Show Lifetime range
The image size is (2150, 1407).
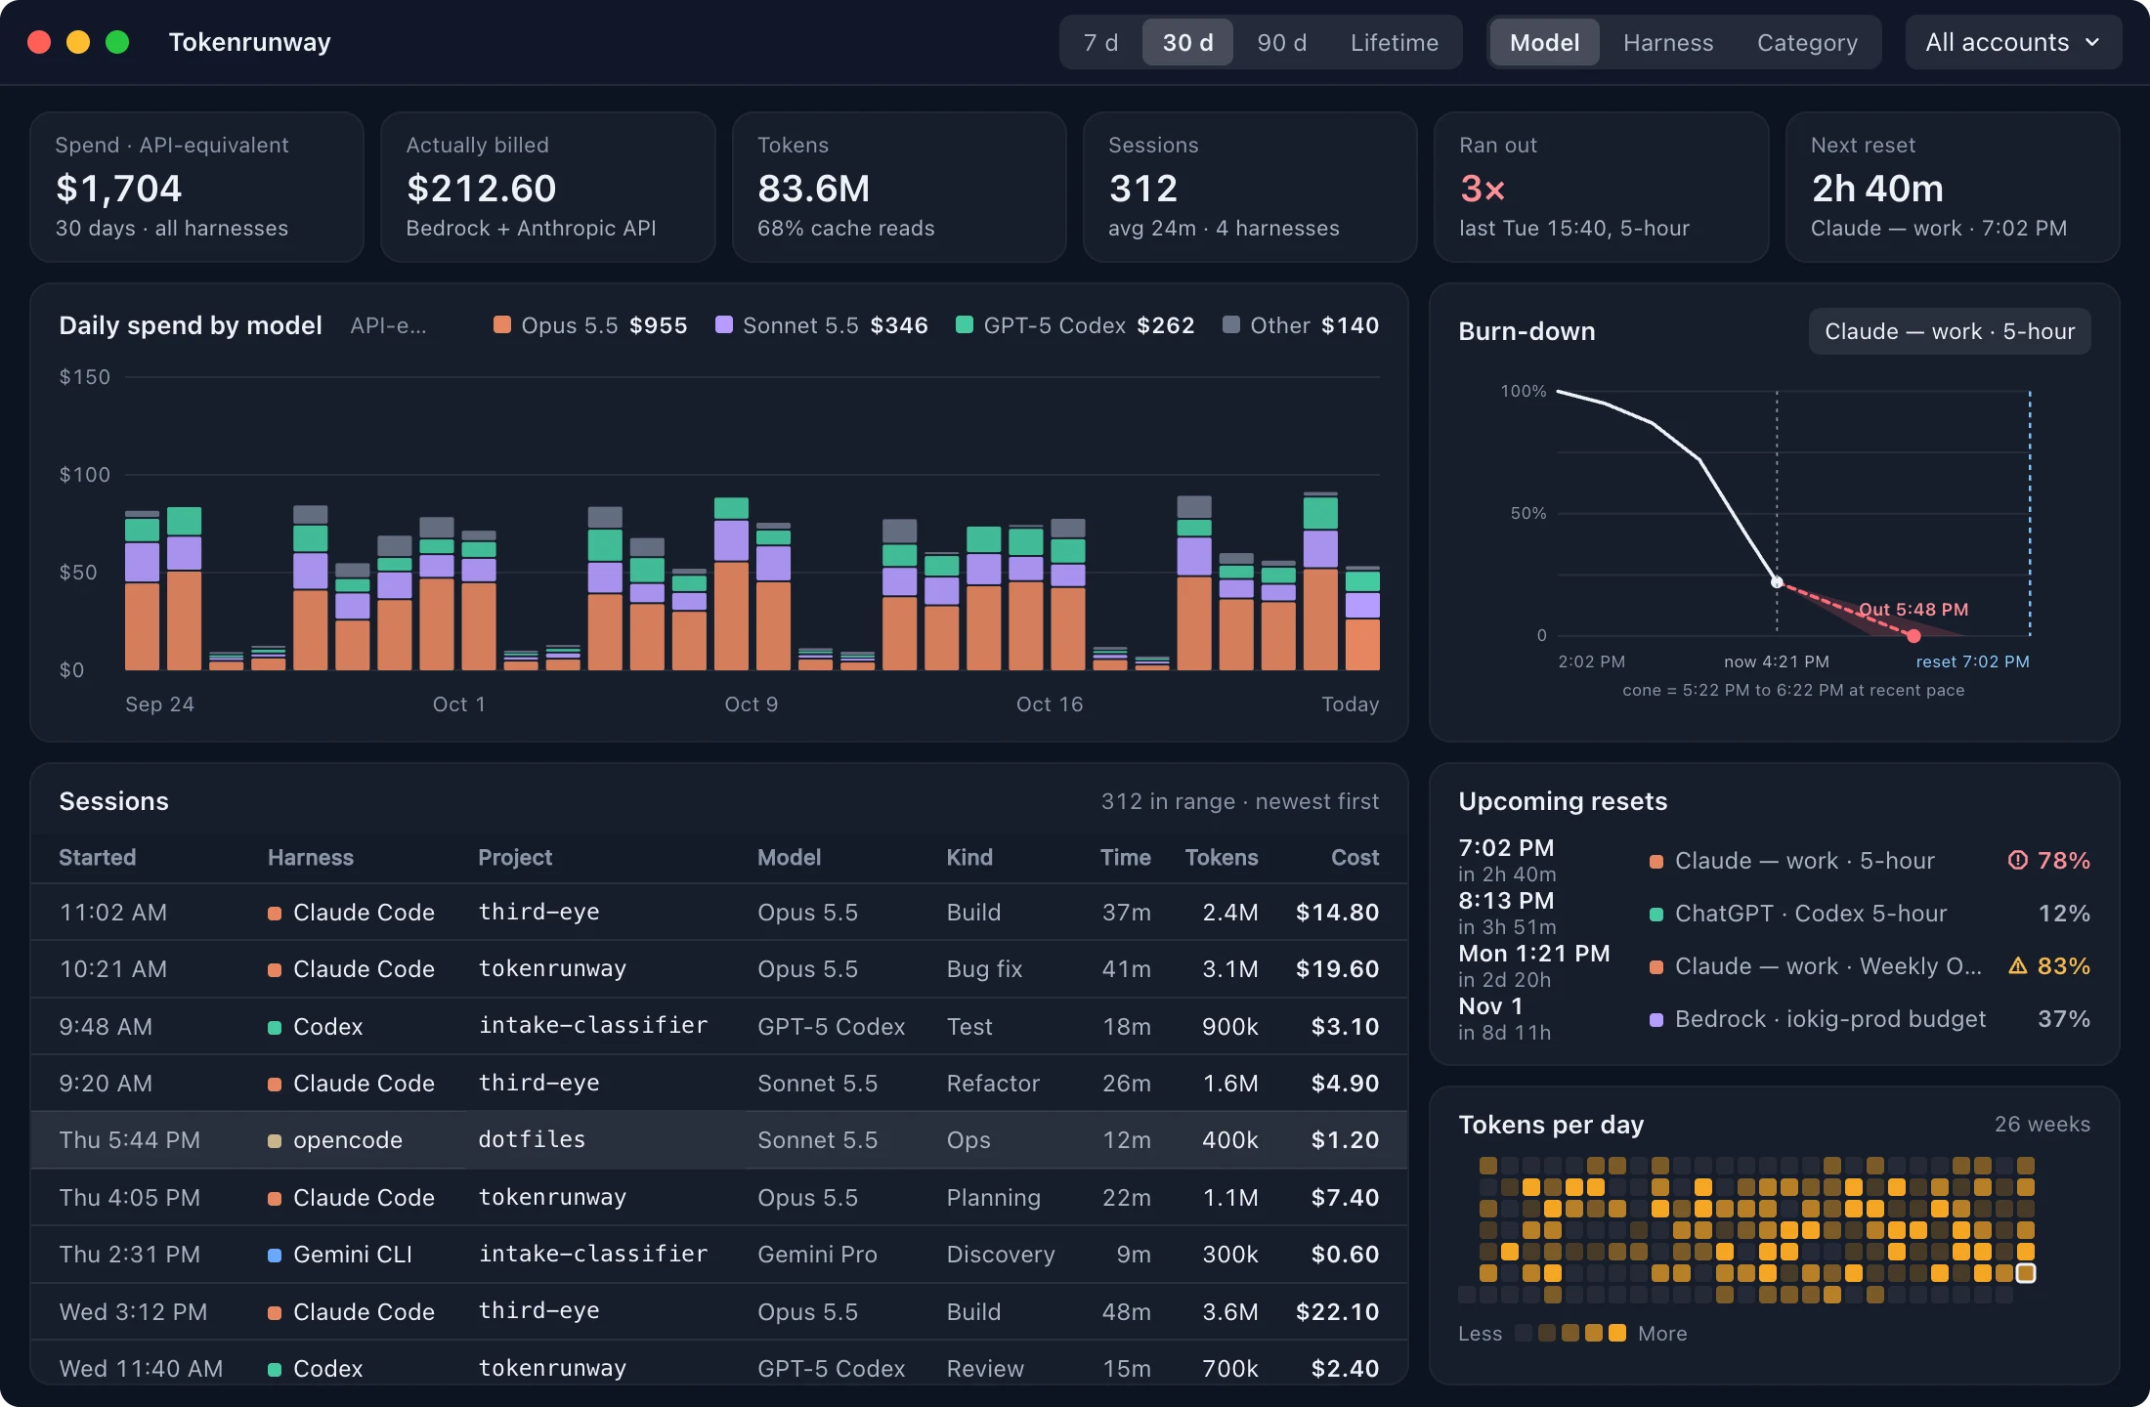coord(1394,42)
